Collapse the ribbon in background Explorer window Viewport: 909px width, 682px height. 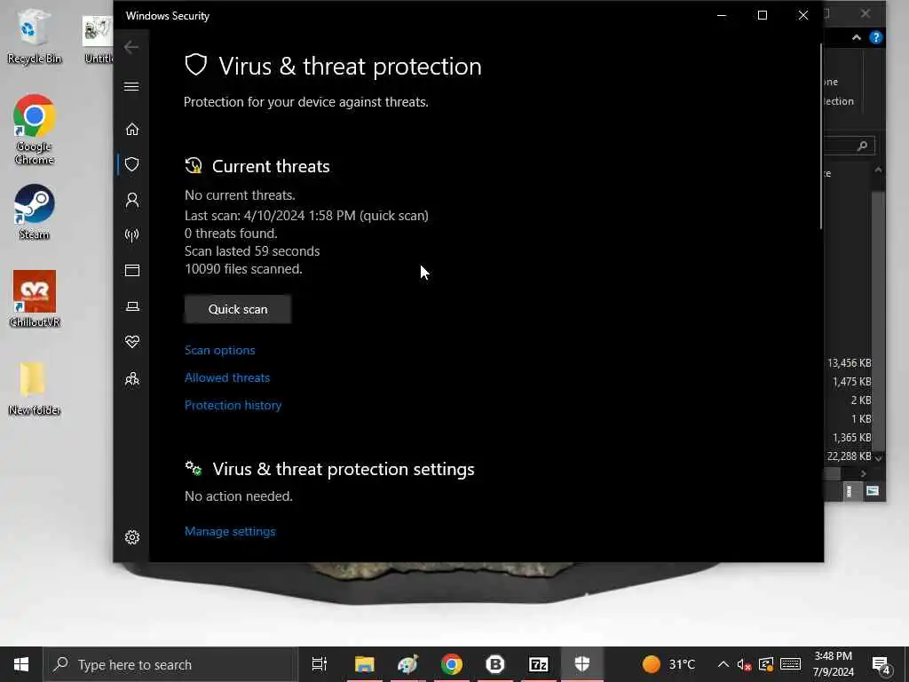857,37
